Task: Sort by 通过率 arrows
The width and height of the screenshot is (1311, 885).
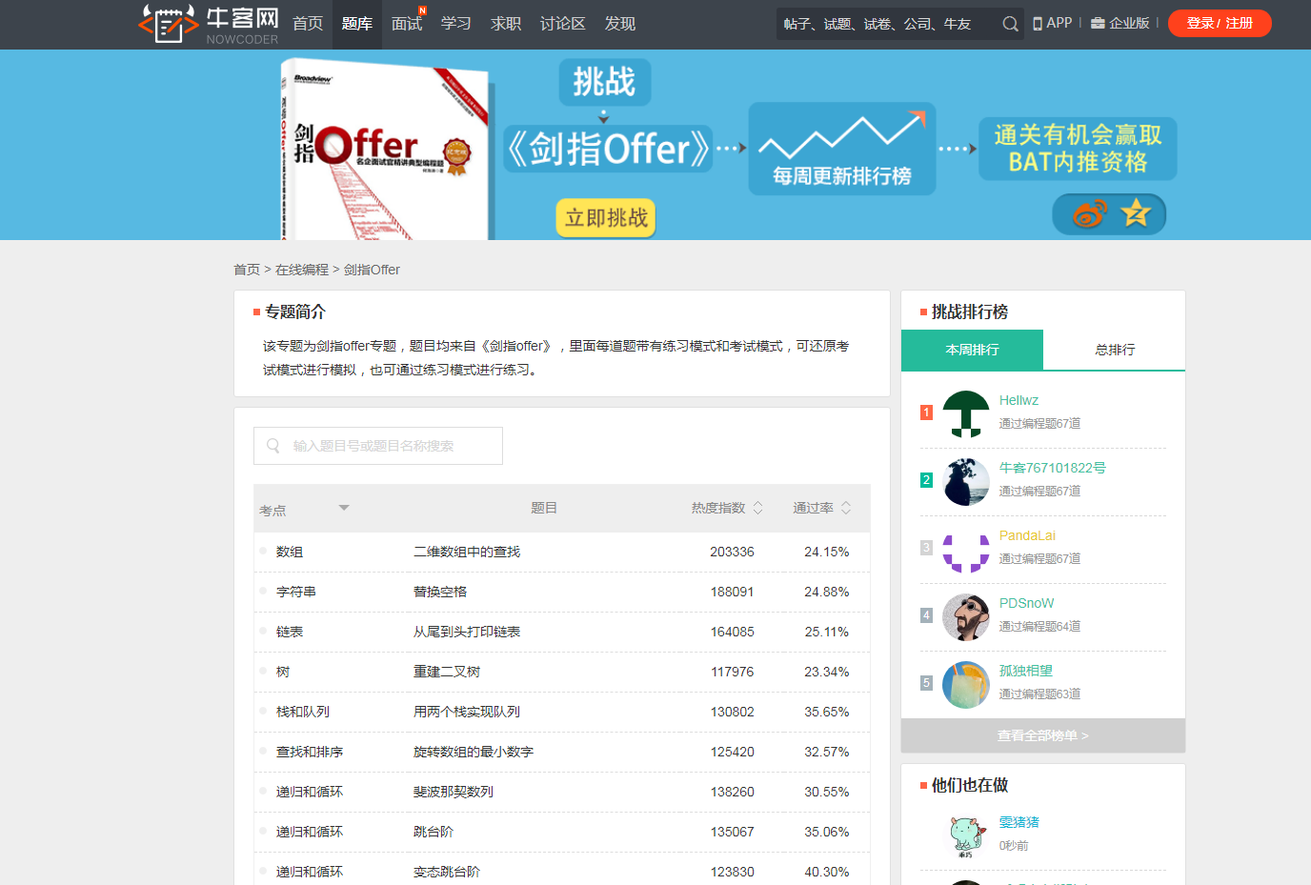Action: click(846, 508)
